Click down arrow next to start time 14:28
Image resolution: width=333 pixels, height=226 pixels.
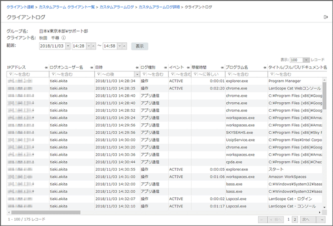click(x=88, y=46)
